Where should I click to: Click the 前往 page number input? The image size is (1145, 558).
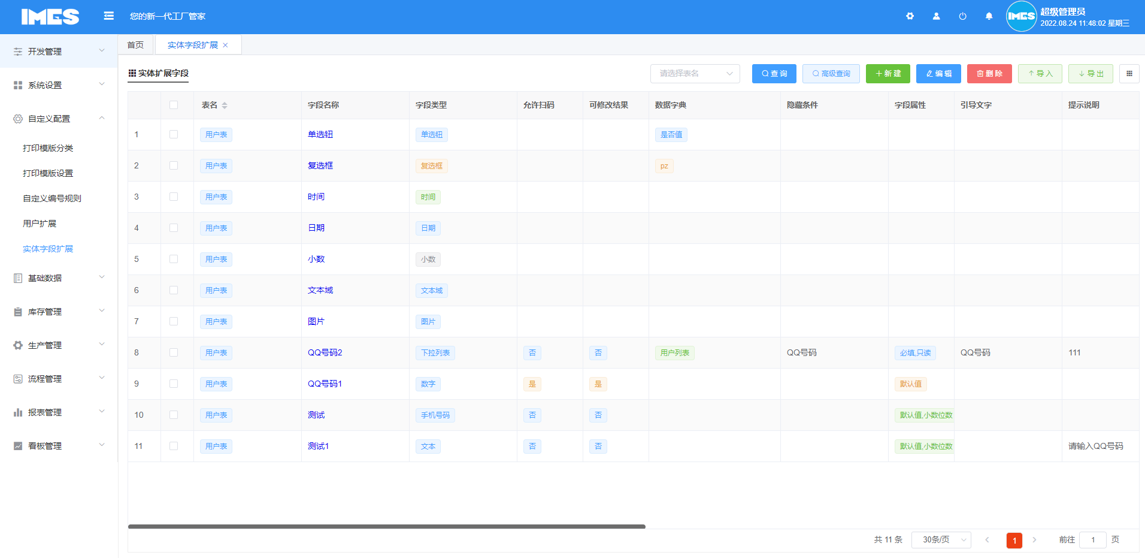coord(1093,540)
